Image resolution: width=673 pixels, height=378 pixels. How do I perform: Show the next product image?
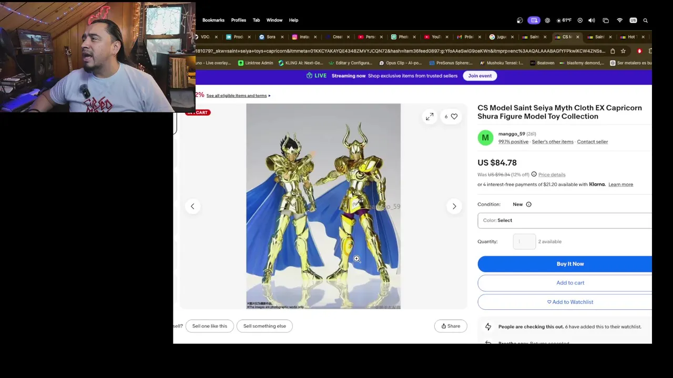[454, 206]
